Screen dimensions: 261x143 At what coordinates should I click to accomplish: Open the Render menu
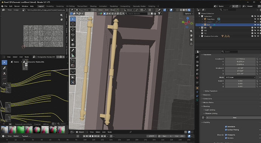coord(17,6)
